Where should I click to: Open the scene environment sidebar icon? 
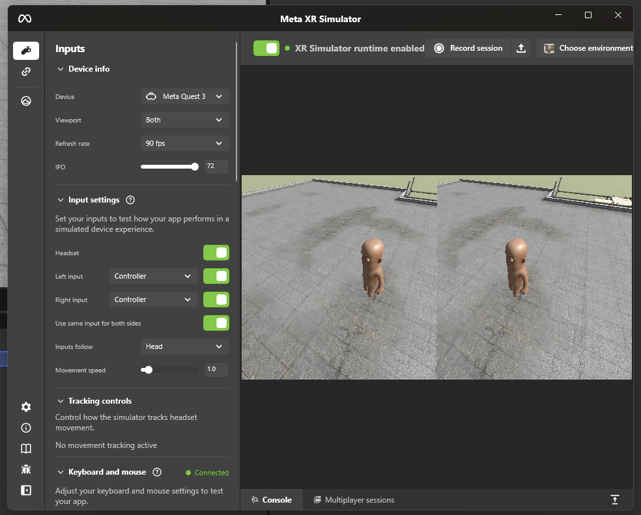click(26, 101)
